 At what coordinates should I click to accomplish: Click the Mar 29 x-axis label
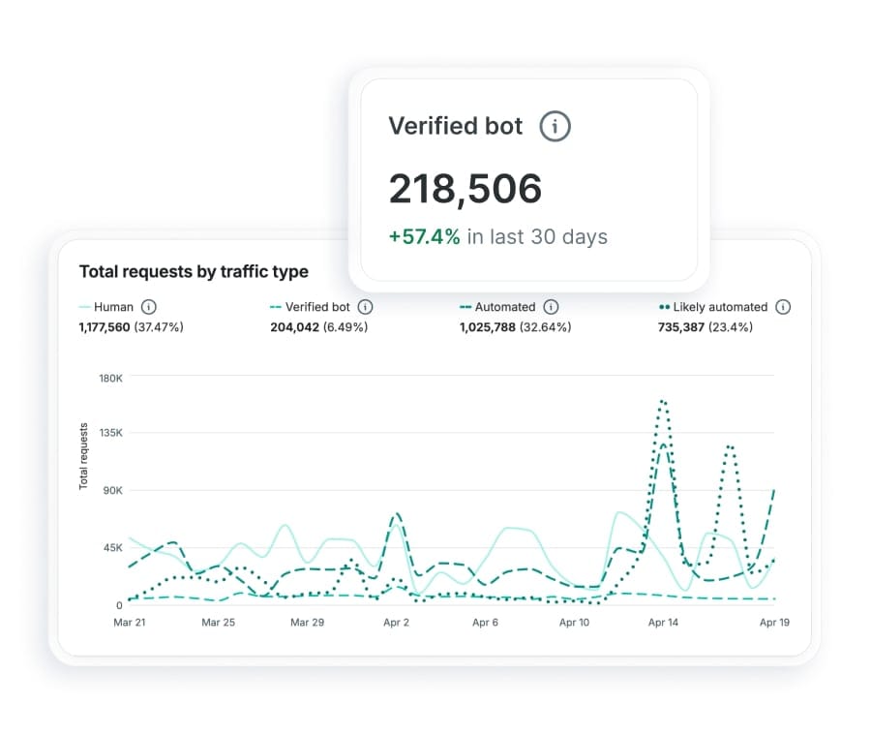click(x=307, y=623)
